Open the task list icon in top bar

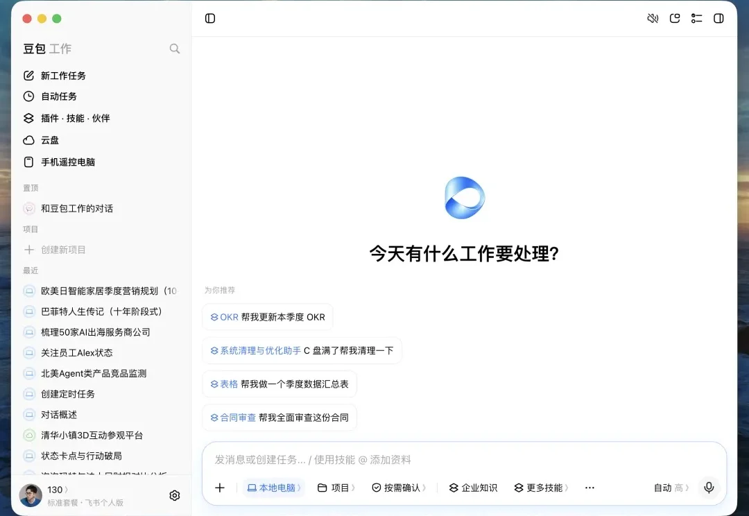696,19
